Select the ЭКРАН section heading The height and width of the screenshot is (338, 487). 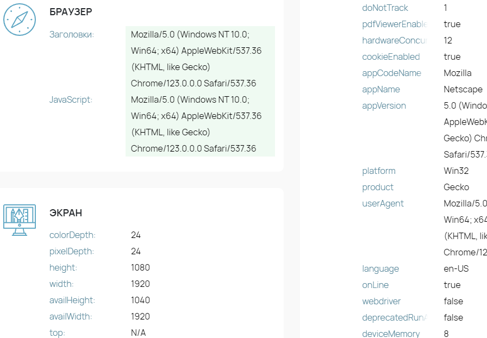pyautogui.click(x=66, y=213)
